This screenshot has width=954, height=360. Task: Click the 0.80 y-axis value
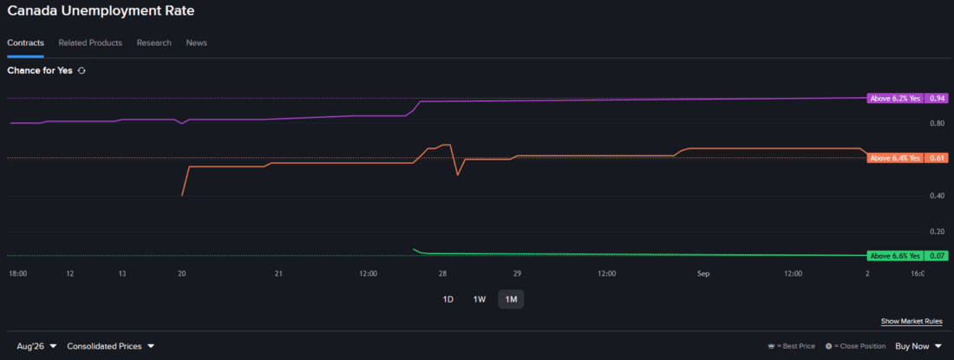[x=937, y=123]
